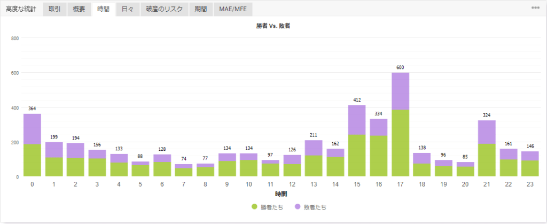This screenshot has height=224, width=547.
Task: Click the bar for hour 2
Action: (x=76, y=160)
